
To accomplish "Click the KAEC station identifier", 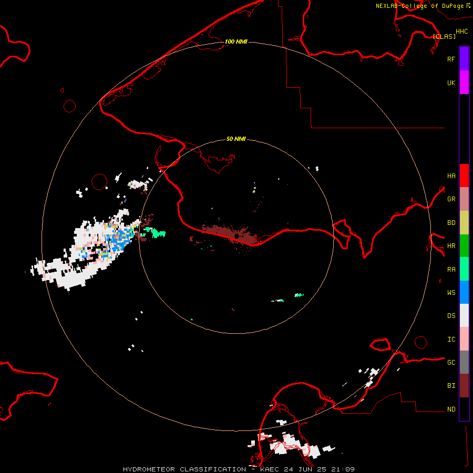I will 270,469.
